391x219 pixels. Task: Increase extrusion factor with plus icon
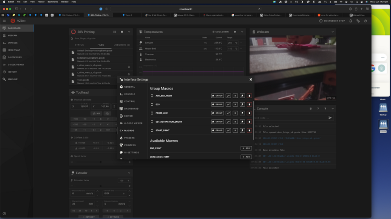(x=130, y=186)
